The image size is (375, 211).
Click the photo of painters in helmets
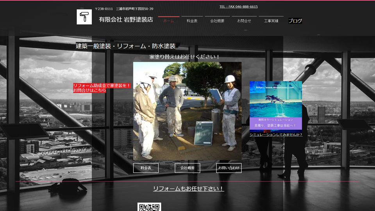(x=187, y=111)
